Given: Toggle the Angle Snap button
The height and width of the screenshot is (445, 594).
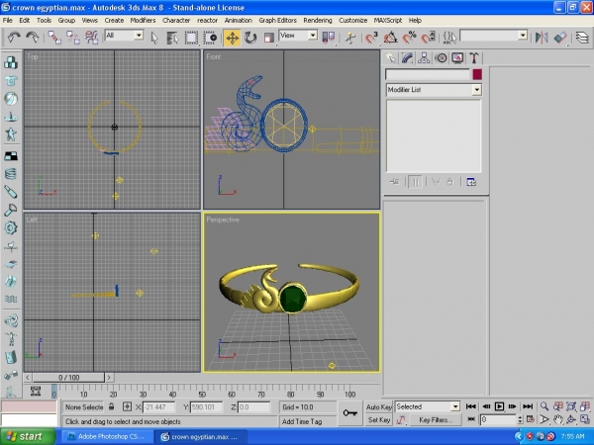Looking at the screenshot, I should [391, 38].
